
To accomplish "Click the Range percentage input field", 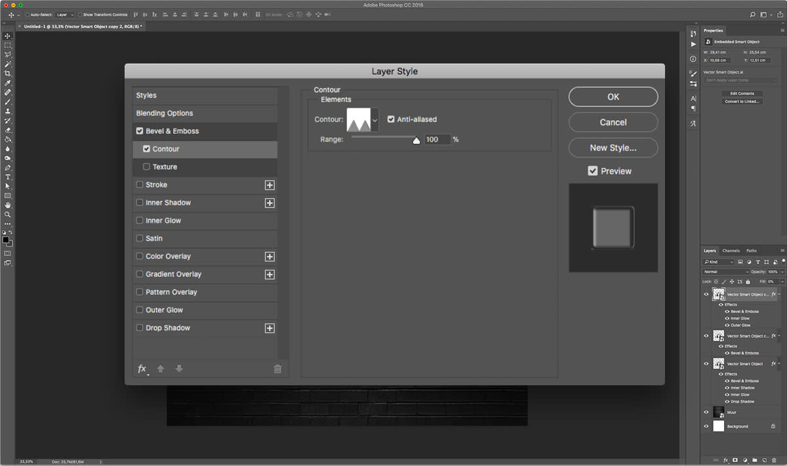I will [x=437, y=140].
